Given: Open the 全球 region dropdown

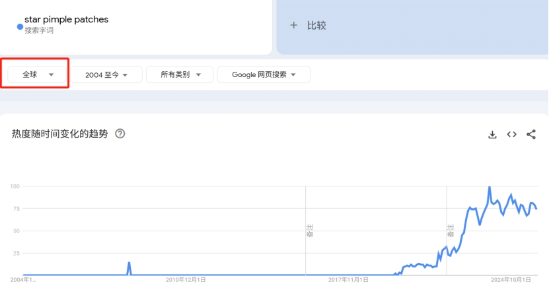Looking at the screenshot, I should 38,75.
